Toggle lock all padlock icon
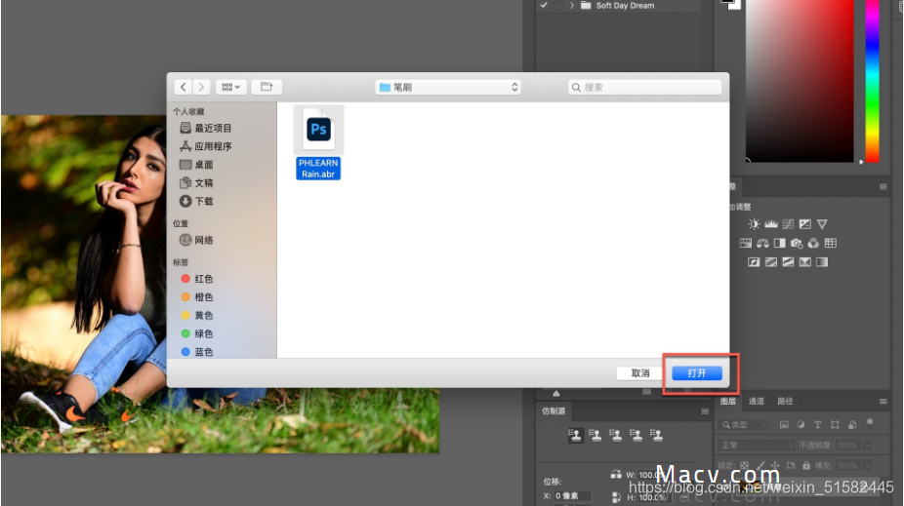Image resolution: width=904 pixels, height=506 pixels. 806,465
